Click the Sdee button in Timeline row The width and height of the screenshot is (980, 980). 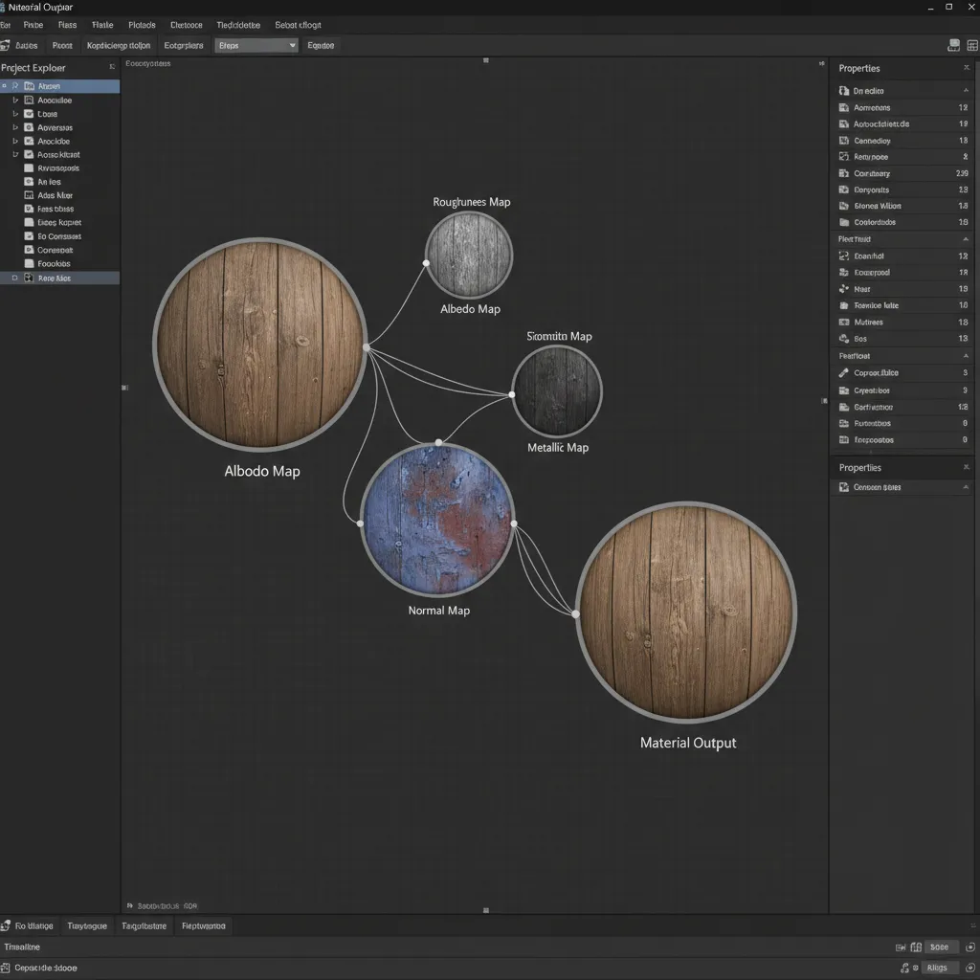pyautogui.click(x=940, y=947)
